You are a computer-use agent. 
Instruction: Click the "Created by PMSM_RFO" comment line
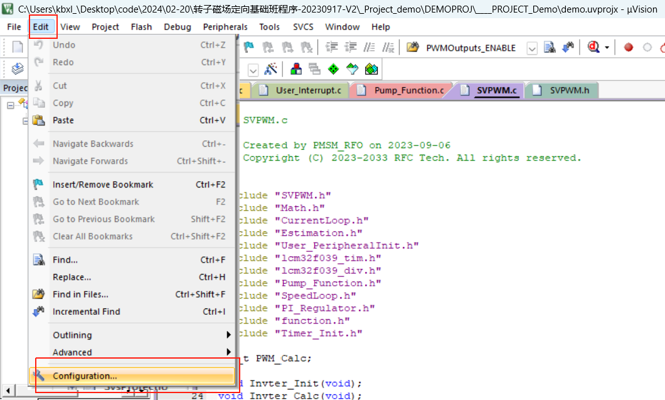pyautogui.click(x=346, y=145)
